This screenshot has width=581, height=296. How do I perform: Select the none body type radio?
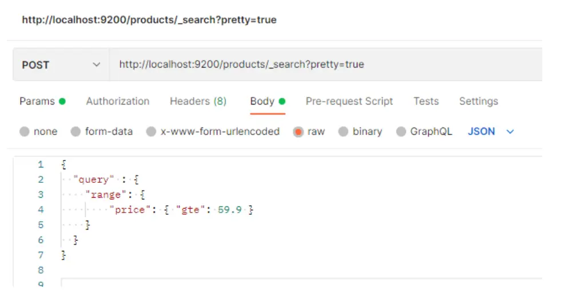25,131
